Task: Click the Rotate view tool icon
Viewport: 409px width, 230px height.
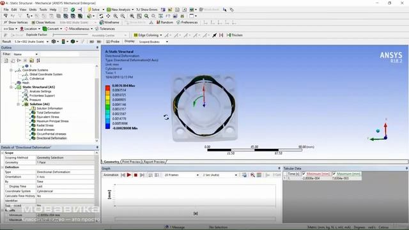Action: pos(101,16)
